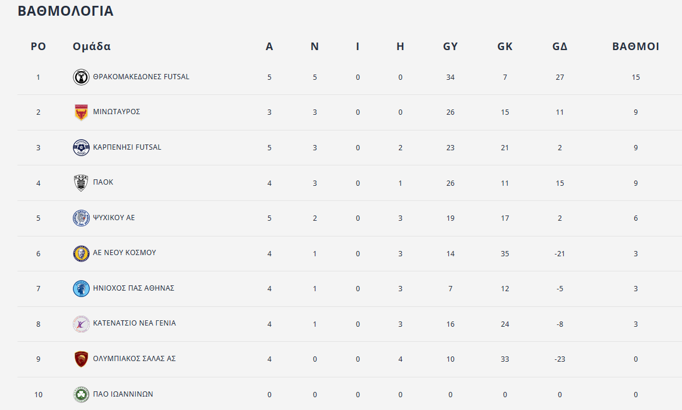This screenshot has height=410, width=682.
Task: Click the ΒΑΘΜΟΙ column header
Action: [x=635, y=47]
